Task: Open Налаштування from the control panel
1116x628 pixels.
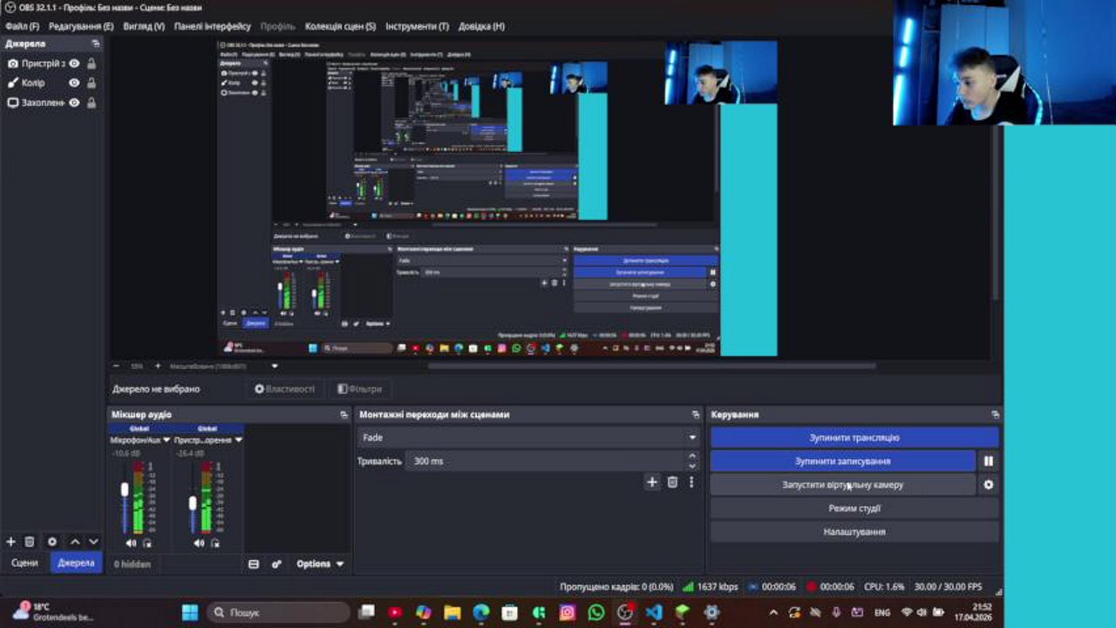Action: 853,530
